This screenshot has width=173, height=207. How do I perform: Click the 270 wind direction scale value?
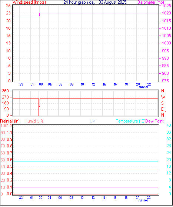point(6,97)
